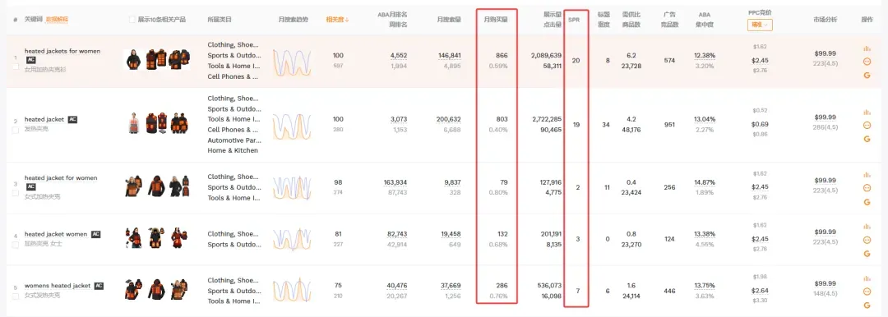Image resolution: width=888 pixels, height=317 pixels.
Task: Click more options circle for womens heated jacket
Action: 867,292
